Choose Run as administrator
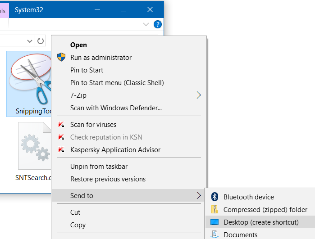The image size is (315, 239). click(101, 58)
